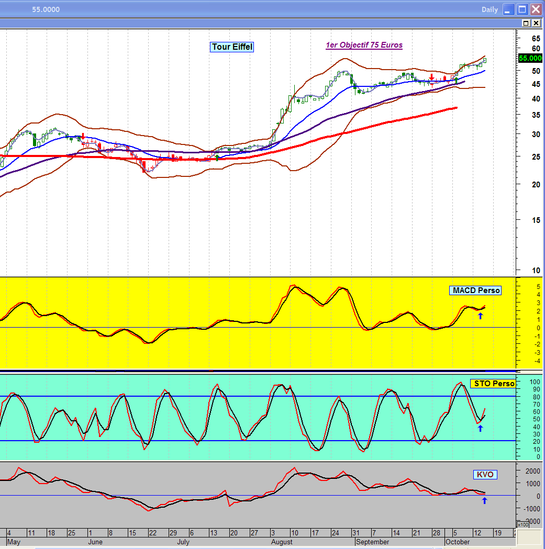
Task: Click the -1000 level on KVO scale
Action: [x=531, y=509]
